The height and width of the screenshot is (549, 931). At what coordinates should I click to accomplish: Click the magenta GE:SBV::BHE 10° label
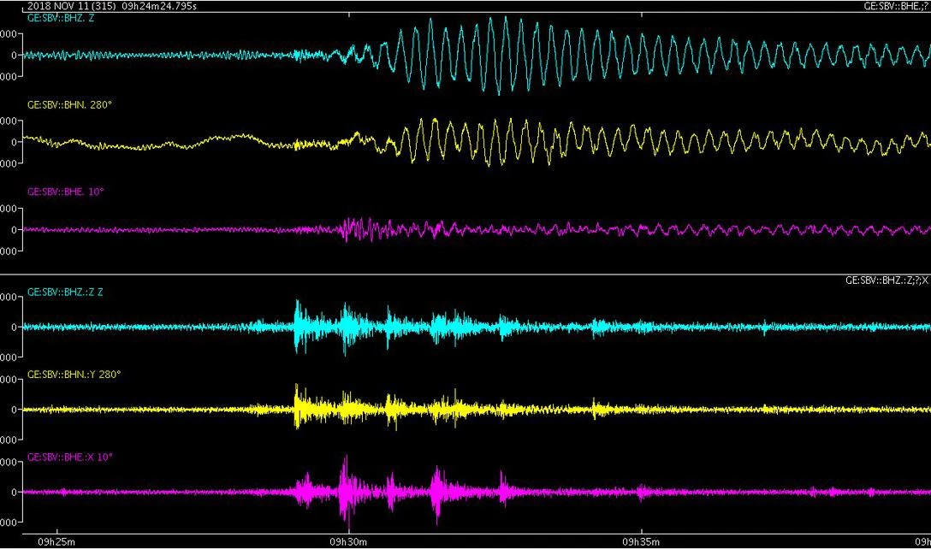[x=66, y=192]
